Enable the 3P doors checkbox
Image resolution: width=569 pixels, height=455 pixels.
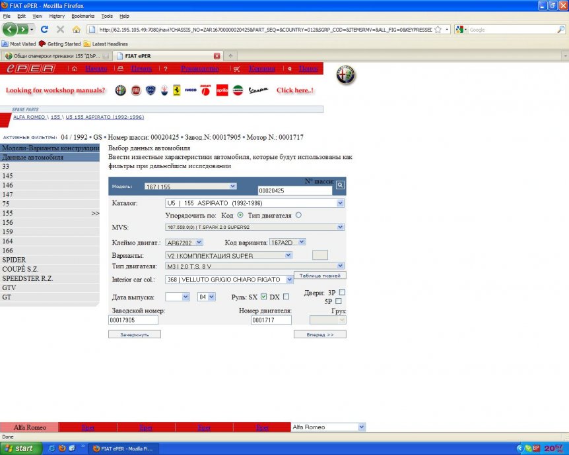[x=342, y=292]
